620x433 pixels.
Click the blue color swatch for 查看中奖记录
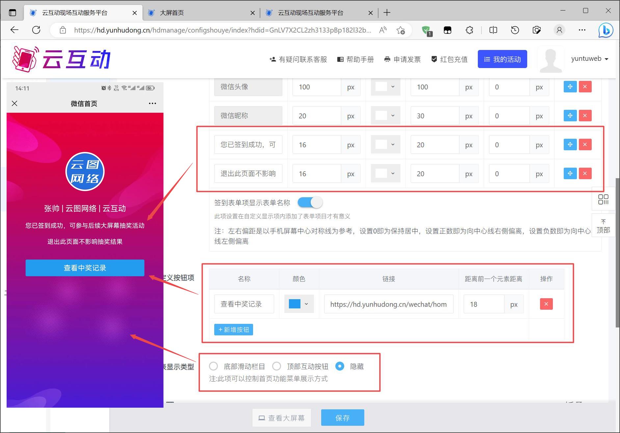tap(295, 304)
